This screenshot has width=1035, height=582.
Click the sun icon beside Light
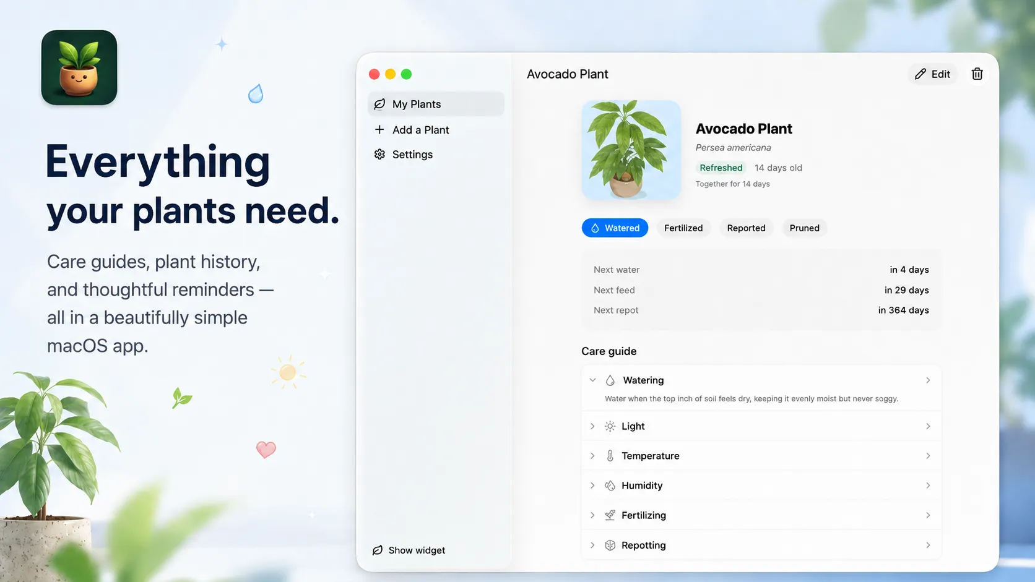click(x=610, y=426)
